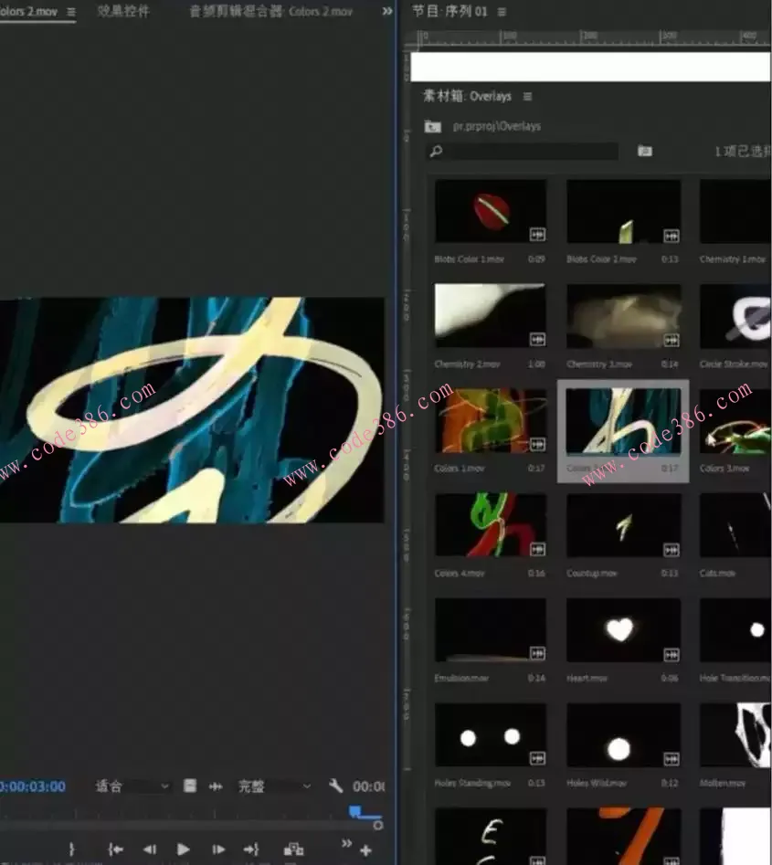Step back one frame
Viewport: 772px width, 865px height.
(x=150, y=849)
